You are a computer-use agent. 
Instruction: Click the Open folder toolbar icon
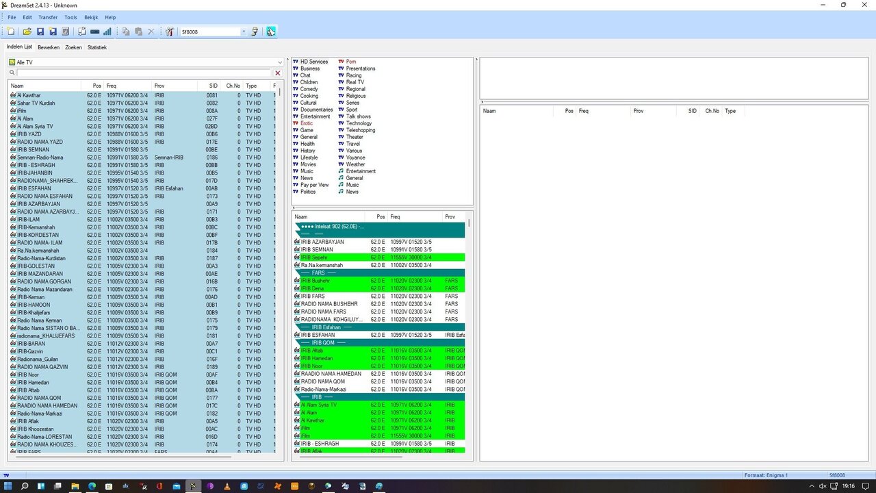coord(27,31)
